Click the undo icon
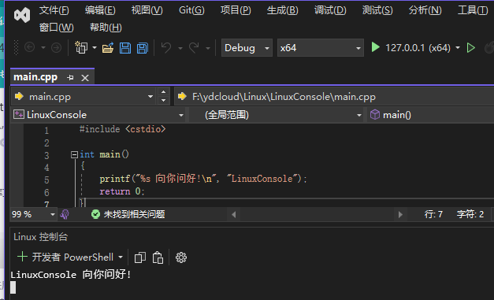494x300 pixels. coord(166,48)
